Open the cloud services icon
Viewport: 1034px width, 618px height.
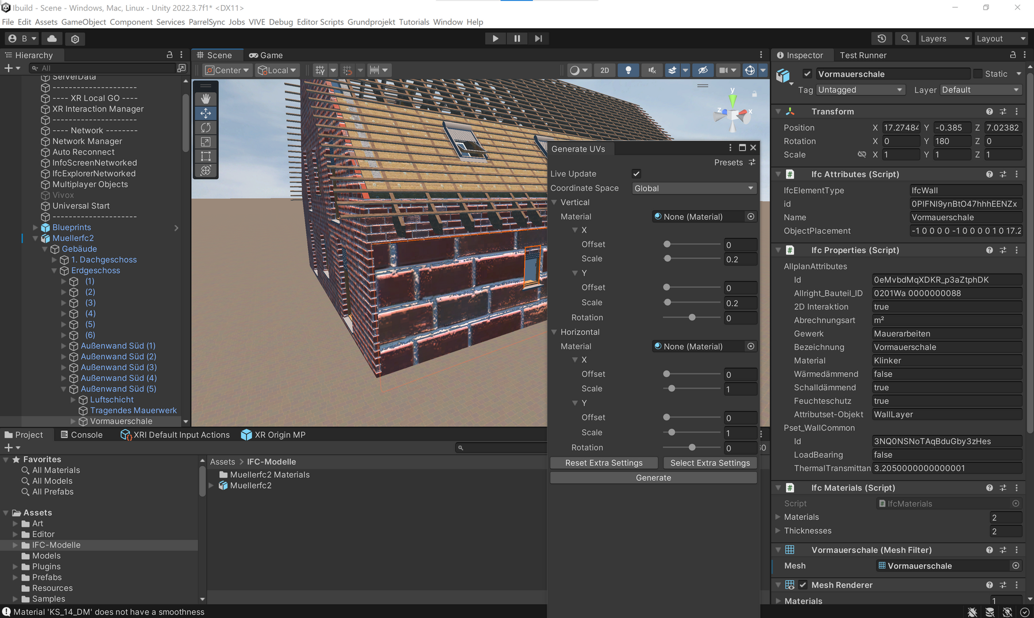point(52,38)
